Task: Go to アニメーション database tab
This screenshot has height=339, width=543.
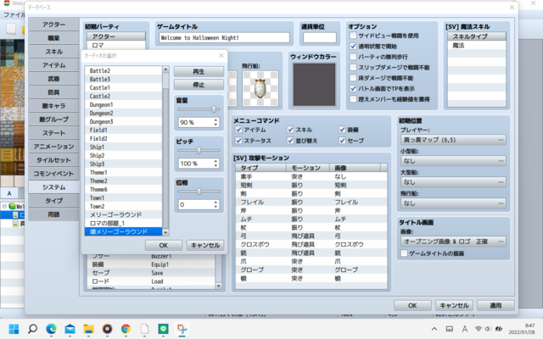Action: 53,147
